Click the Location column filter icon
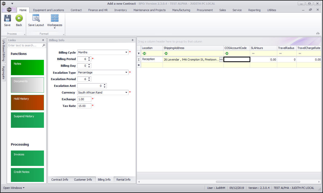Image resolution: width=323 pixels, height=193 pixels. pyautogui.click(x=144, y=54)
